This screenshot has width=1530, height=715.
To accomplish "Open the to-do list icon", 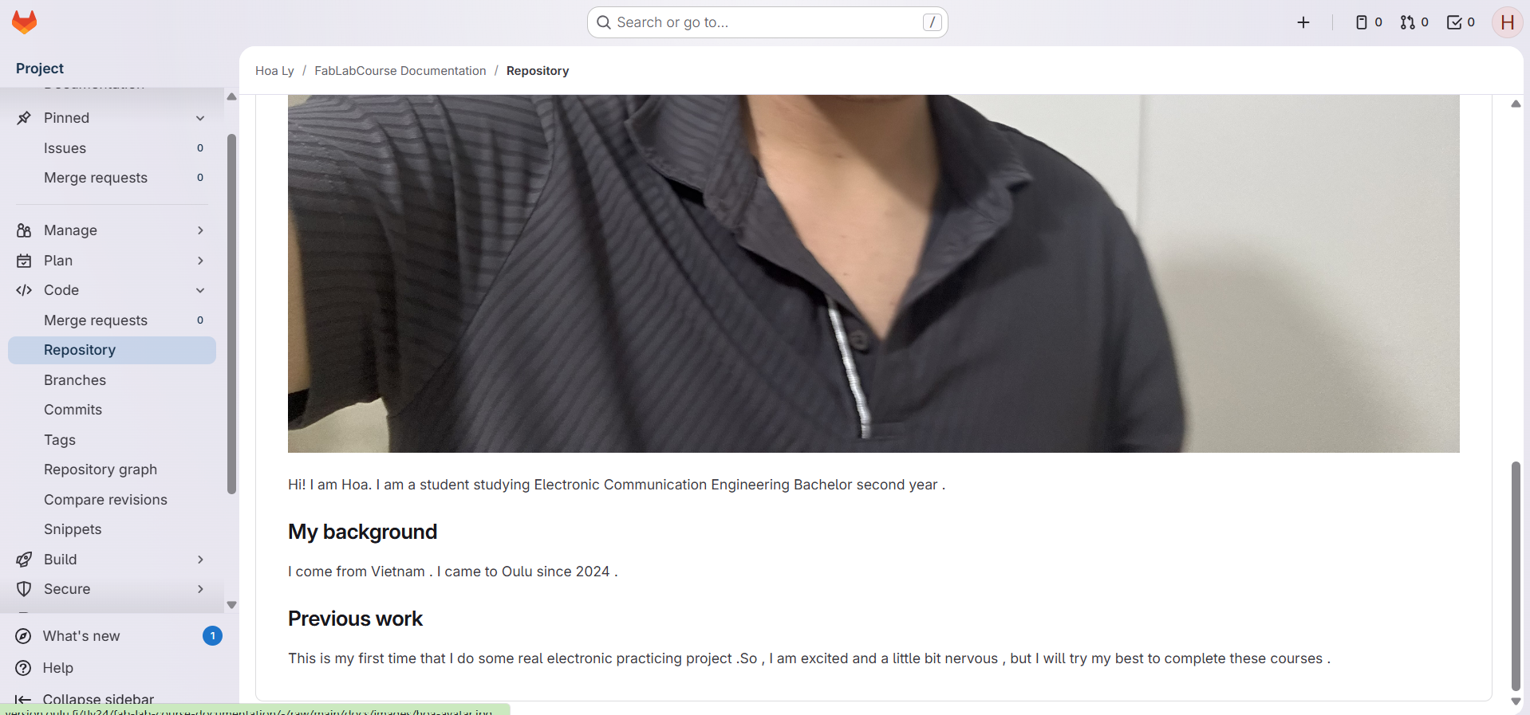I will tap(1461, 22).
